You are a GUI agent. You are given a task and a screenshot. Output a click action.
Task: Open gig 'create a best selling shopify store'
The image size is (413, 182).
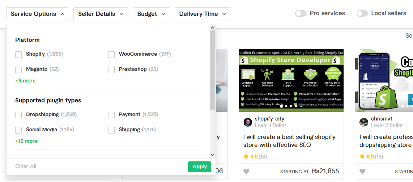289,141
